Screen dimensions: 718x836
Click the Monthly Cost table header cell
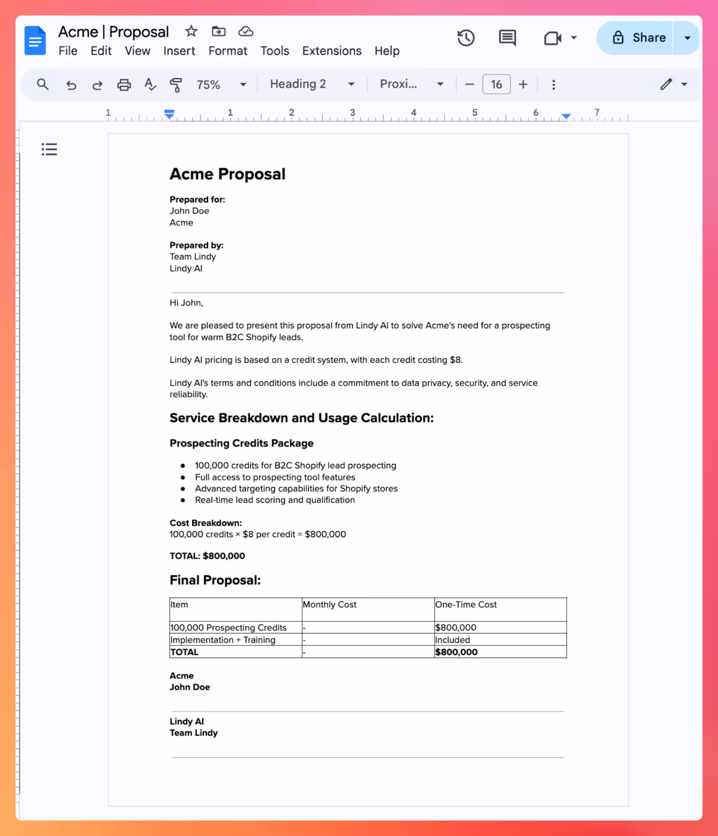coord(368,610)
